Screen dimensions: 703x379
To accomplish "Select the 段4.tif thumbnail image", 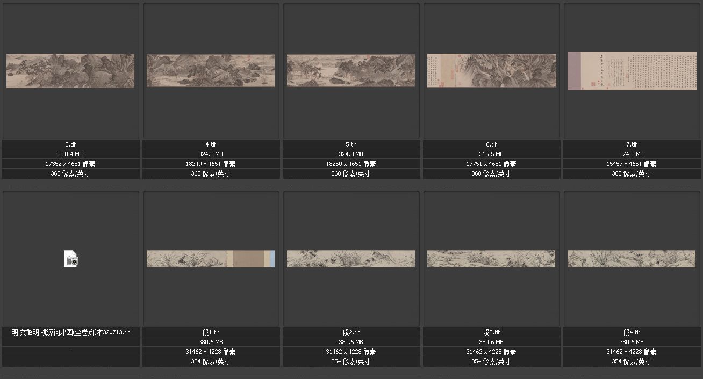I will [632, 259].
